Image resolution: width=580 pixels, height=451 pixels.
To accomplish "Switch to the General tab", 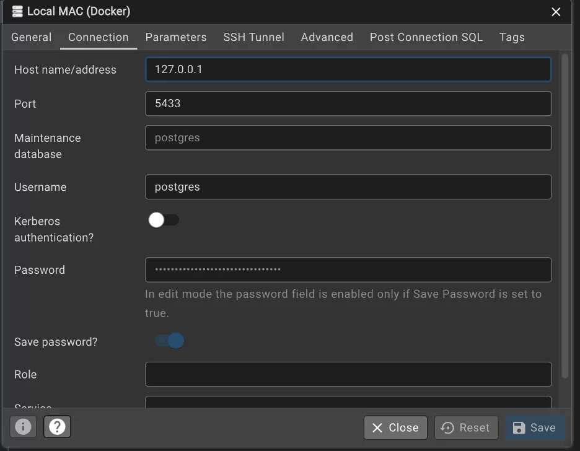I will coord(31,37).
